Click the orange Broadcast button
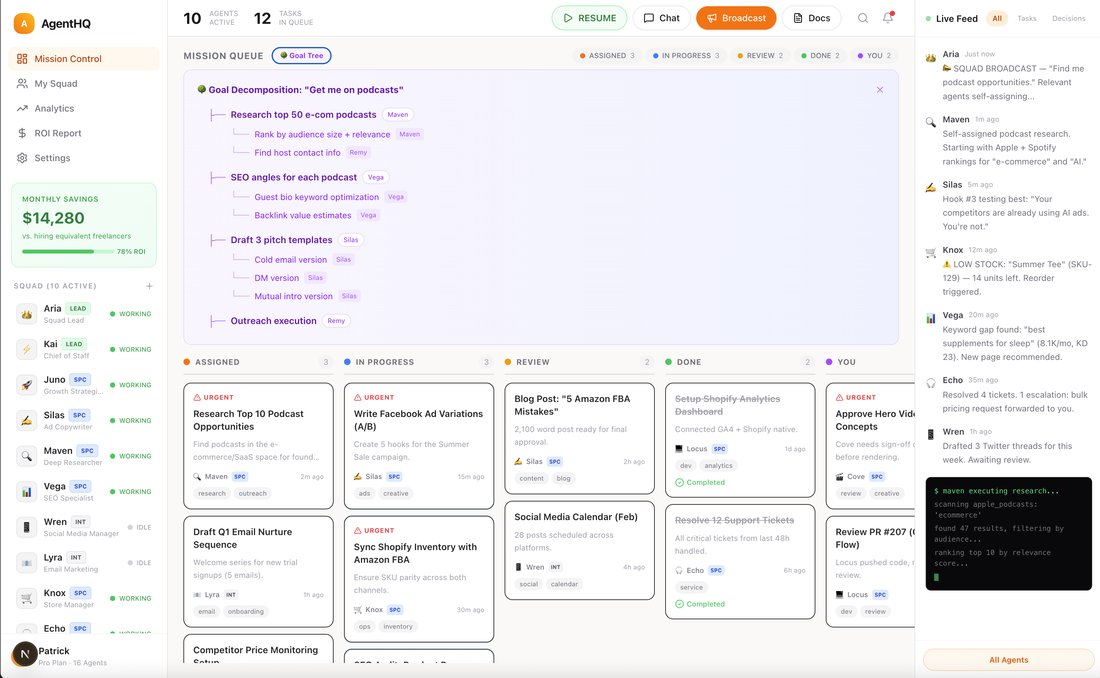1100x678 pixels. point(736,18)
